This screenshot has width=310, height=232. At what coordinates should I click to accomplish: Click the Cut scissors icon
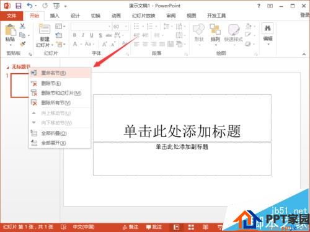point(22,26)
